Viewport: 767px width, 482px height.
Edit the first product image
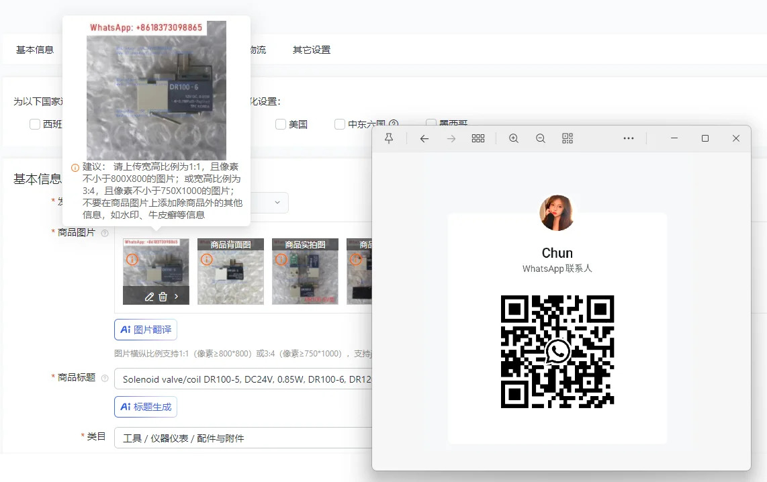[x=150, y=297]
